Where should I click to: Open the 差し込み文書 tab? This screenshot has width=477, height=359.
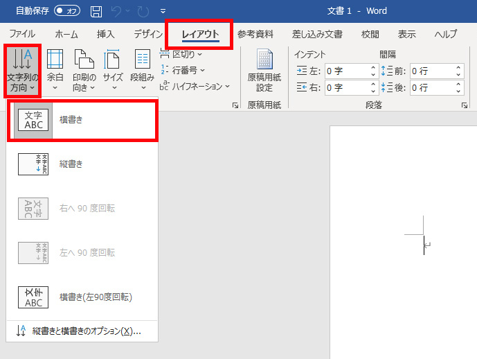[x=317, y=34]
